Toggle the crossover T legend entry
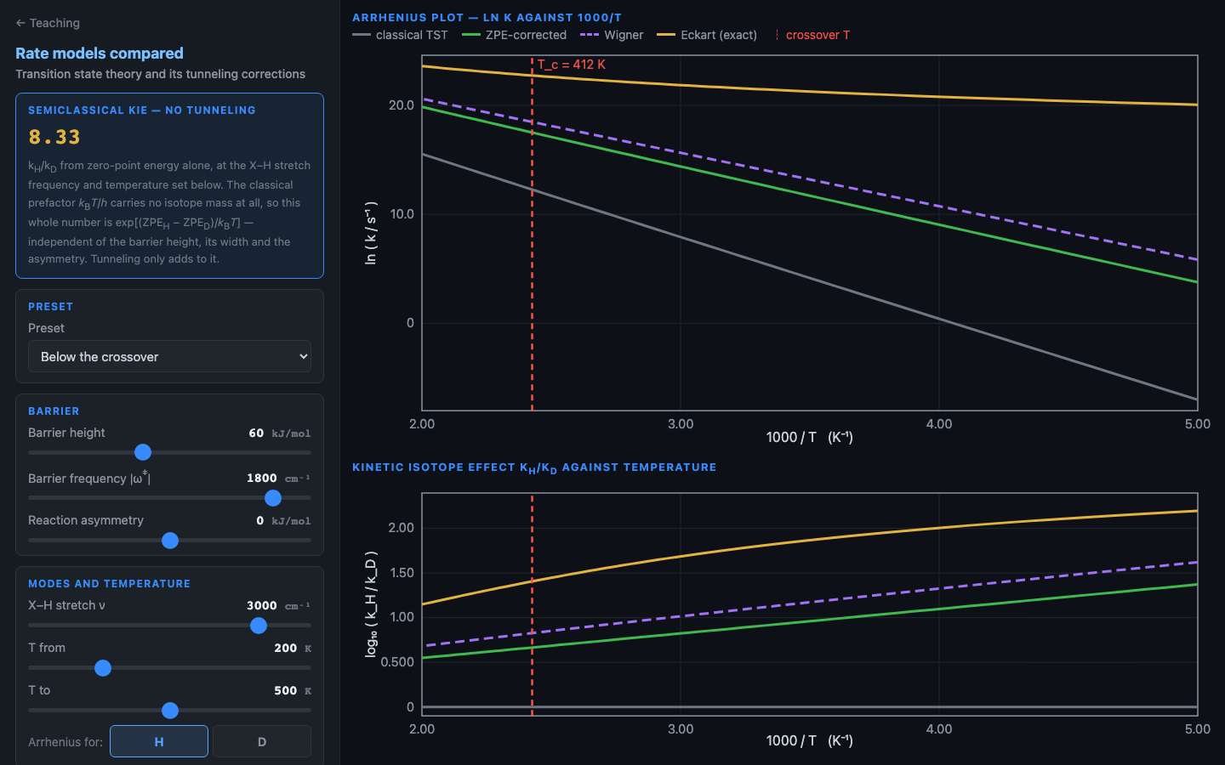This screenshot has width=1225, height=765. click(x=812, y=35)
